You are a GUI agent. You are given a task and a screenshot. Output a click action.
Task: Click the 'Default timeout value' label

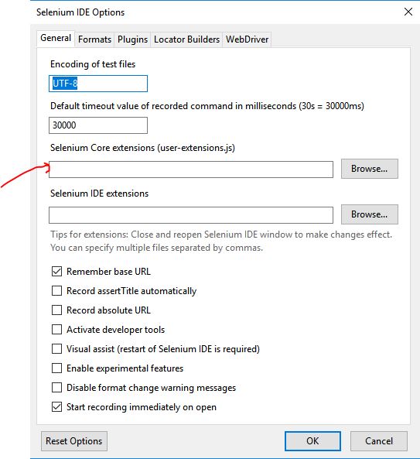coord(207,106)
